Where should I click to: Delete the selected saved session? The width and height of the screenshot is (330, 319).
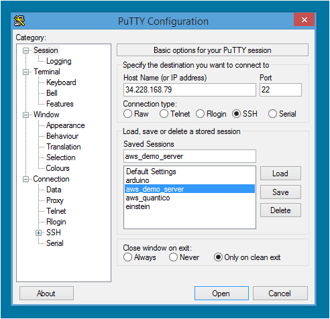(x=280, y=210)
